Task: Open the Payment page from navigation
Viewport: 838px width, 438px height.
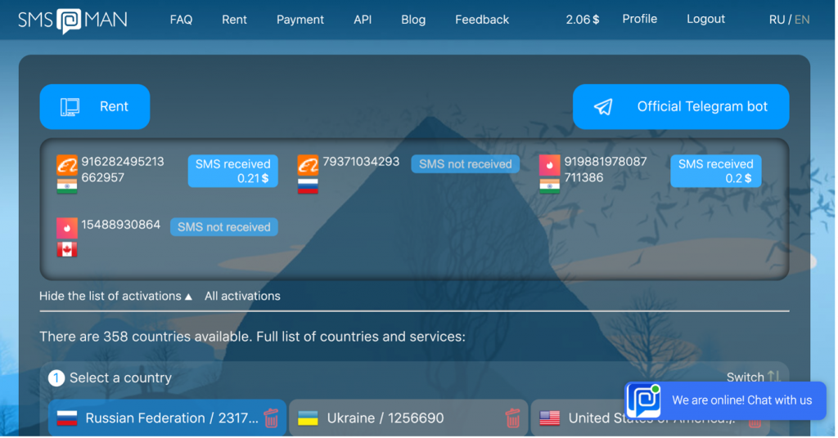Action: pos(300,20)
